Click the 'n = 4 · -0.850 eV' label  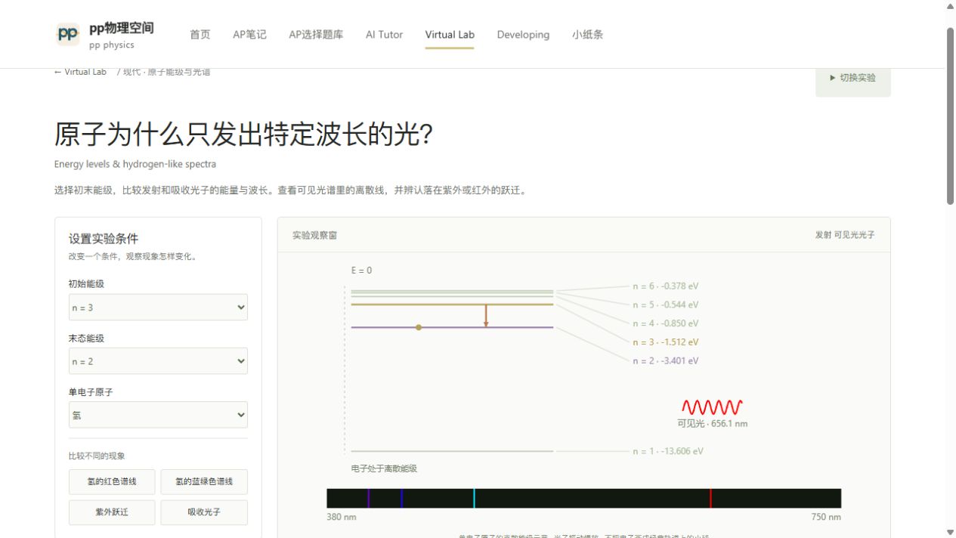[x=666, y=323]
